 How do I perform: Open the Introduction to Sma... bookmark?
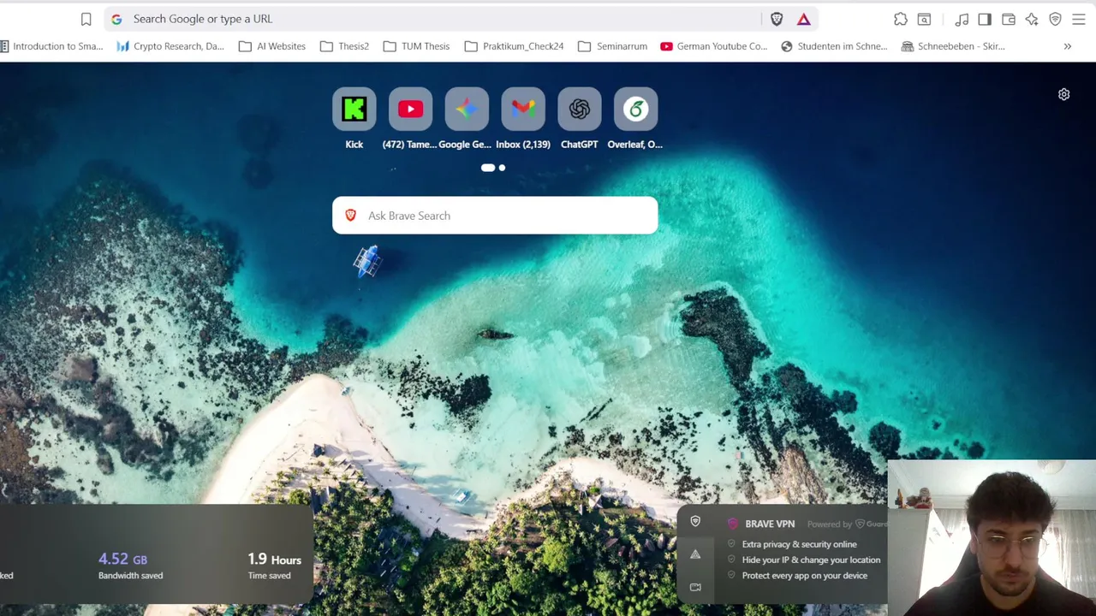pos(51,46)
